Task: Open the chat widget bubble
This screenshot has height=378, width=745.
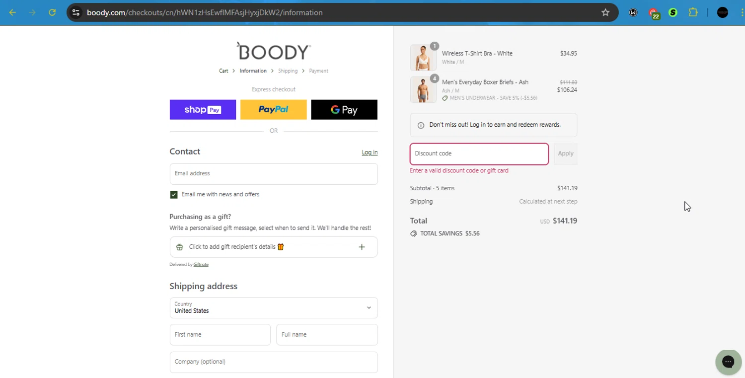Action: click(x=728, y=362)
